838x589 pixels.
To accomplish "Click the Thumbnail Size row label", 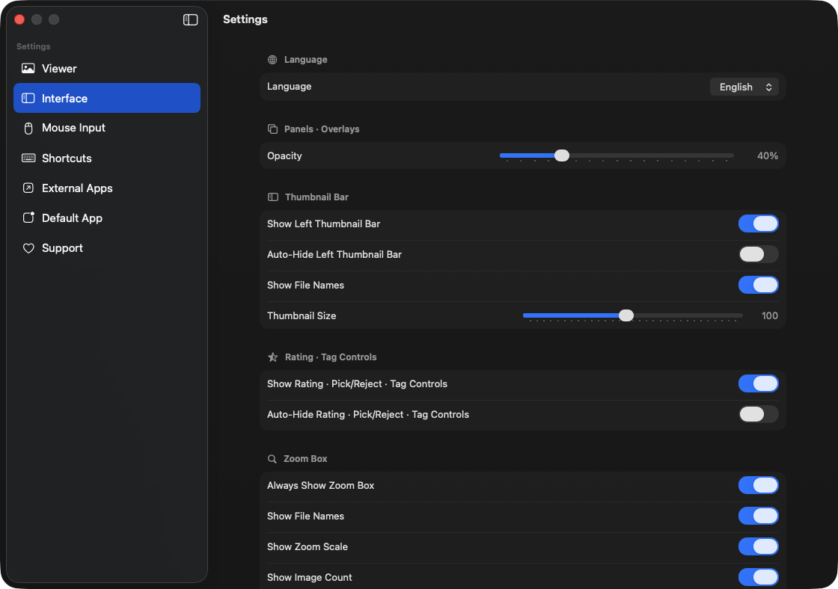I will [302, 315].
